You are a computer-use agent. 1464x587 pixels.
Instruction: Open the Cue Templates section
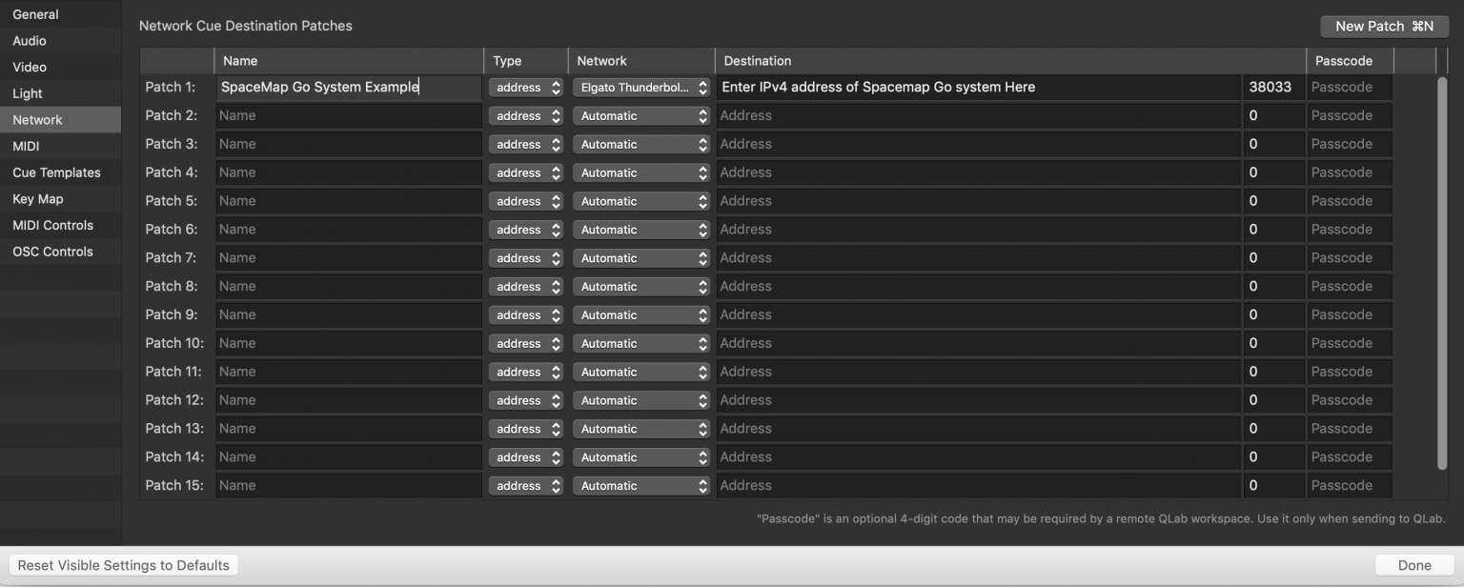[60, 172]
